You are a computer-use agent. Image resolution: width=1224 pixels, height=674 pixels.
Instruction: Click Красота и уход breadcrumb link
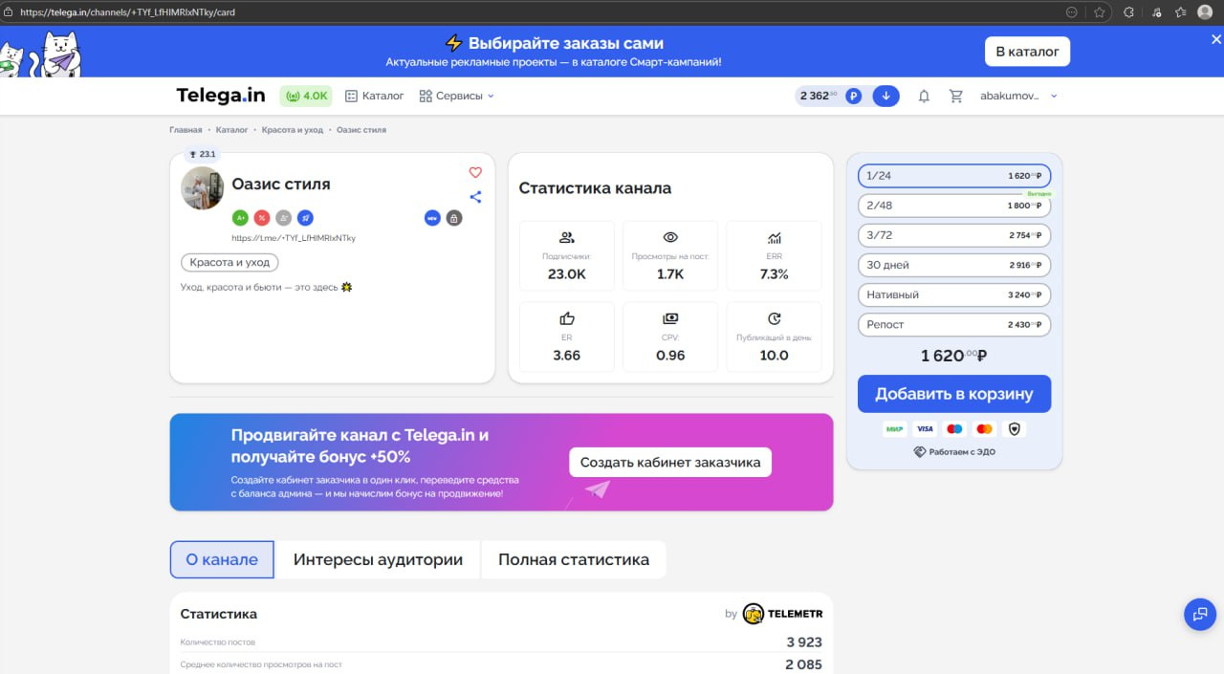293,130
